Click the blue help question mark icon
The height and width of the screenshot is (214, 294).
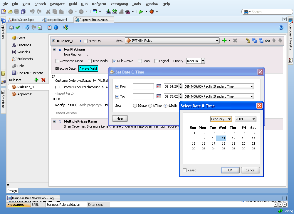click(x=281, y=28)
